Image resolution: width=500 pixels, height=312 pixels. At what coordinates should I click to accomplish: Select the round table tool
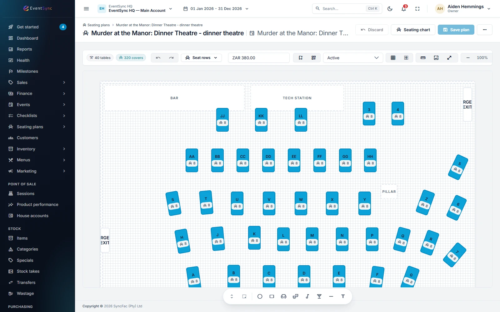[x=260, y=296]
